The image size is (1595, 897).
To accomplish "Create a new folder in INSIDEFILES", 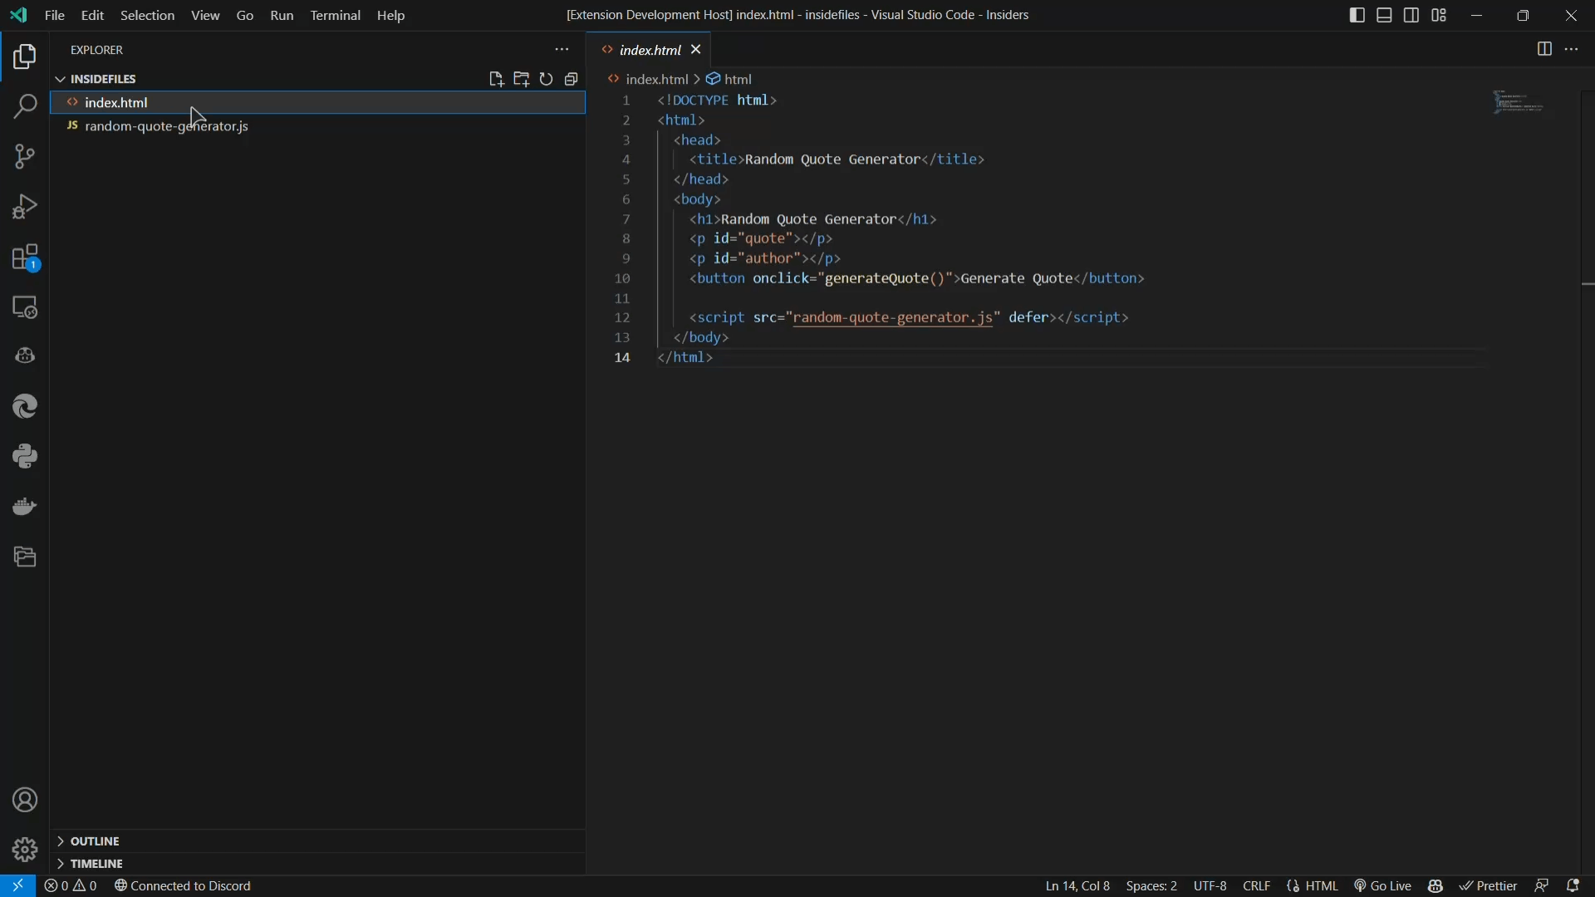I will 522,79.
